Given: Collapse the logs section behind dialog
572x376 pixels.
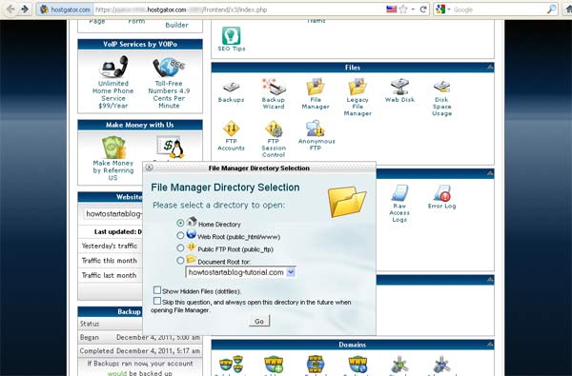Looking at the screenshot, I should pyautogui.click(x=490, y=173).
